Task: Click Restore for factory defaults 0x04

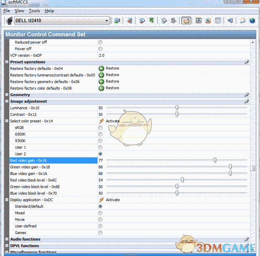Action: (x=109, y=69)
